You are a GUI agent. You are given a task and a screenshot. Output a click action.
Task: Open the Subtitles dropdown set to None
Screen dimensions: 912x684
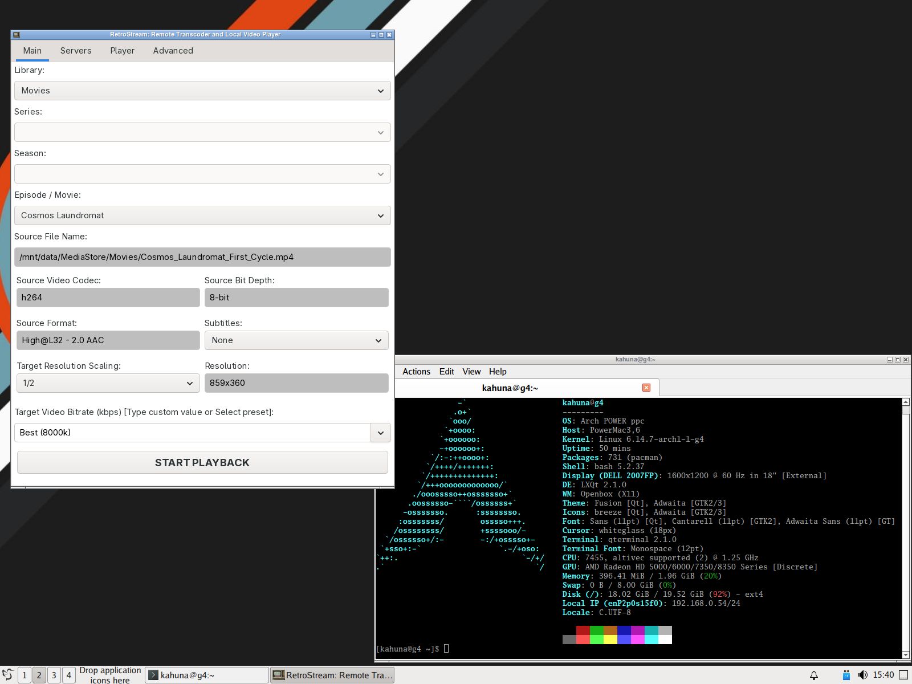coord(296,340)
